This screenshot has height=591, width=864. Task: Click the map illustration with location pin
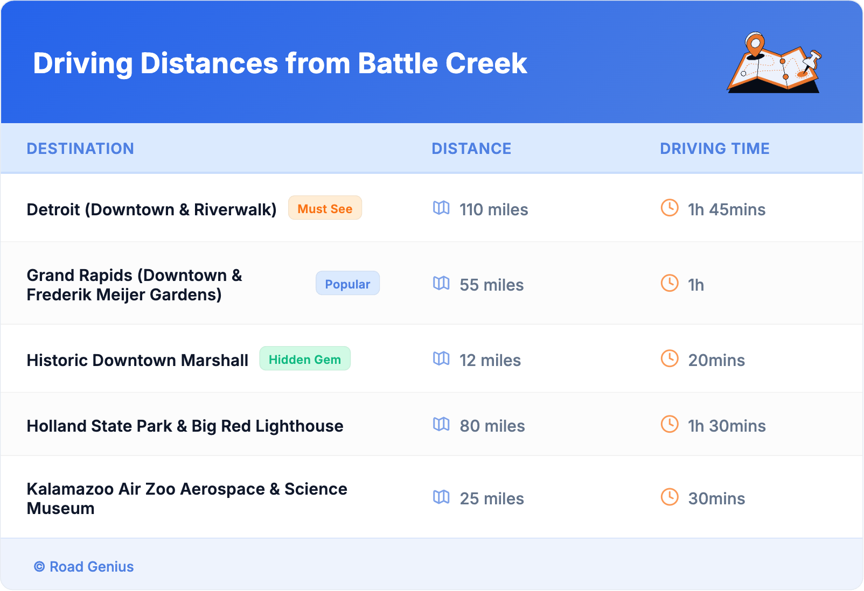(774, 63)
